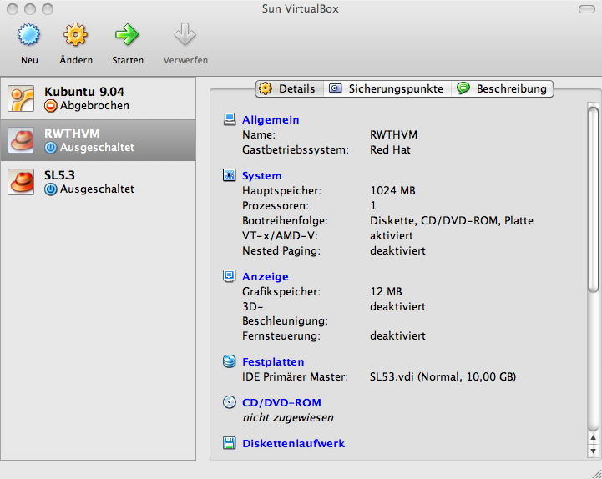The image size is (602, 479).
Task: Click the window resize grip corner
Action: coord(596,473)
